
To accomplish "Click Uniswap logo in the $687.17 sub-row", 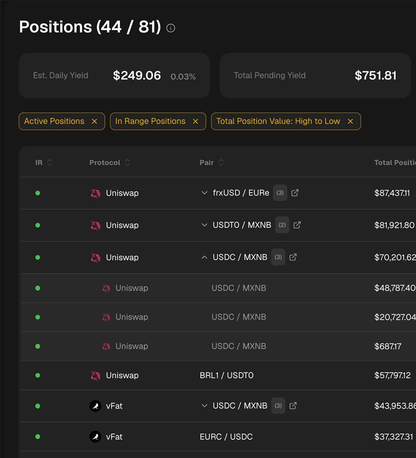I will pos(106,347).
